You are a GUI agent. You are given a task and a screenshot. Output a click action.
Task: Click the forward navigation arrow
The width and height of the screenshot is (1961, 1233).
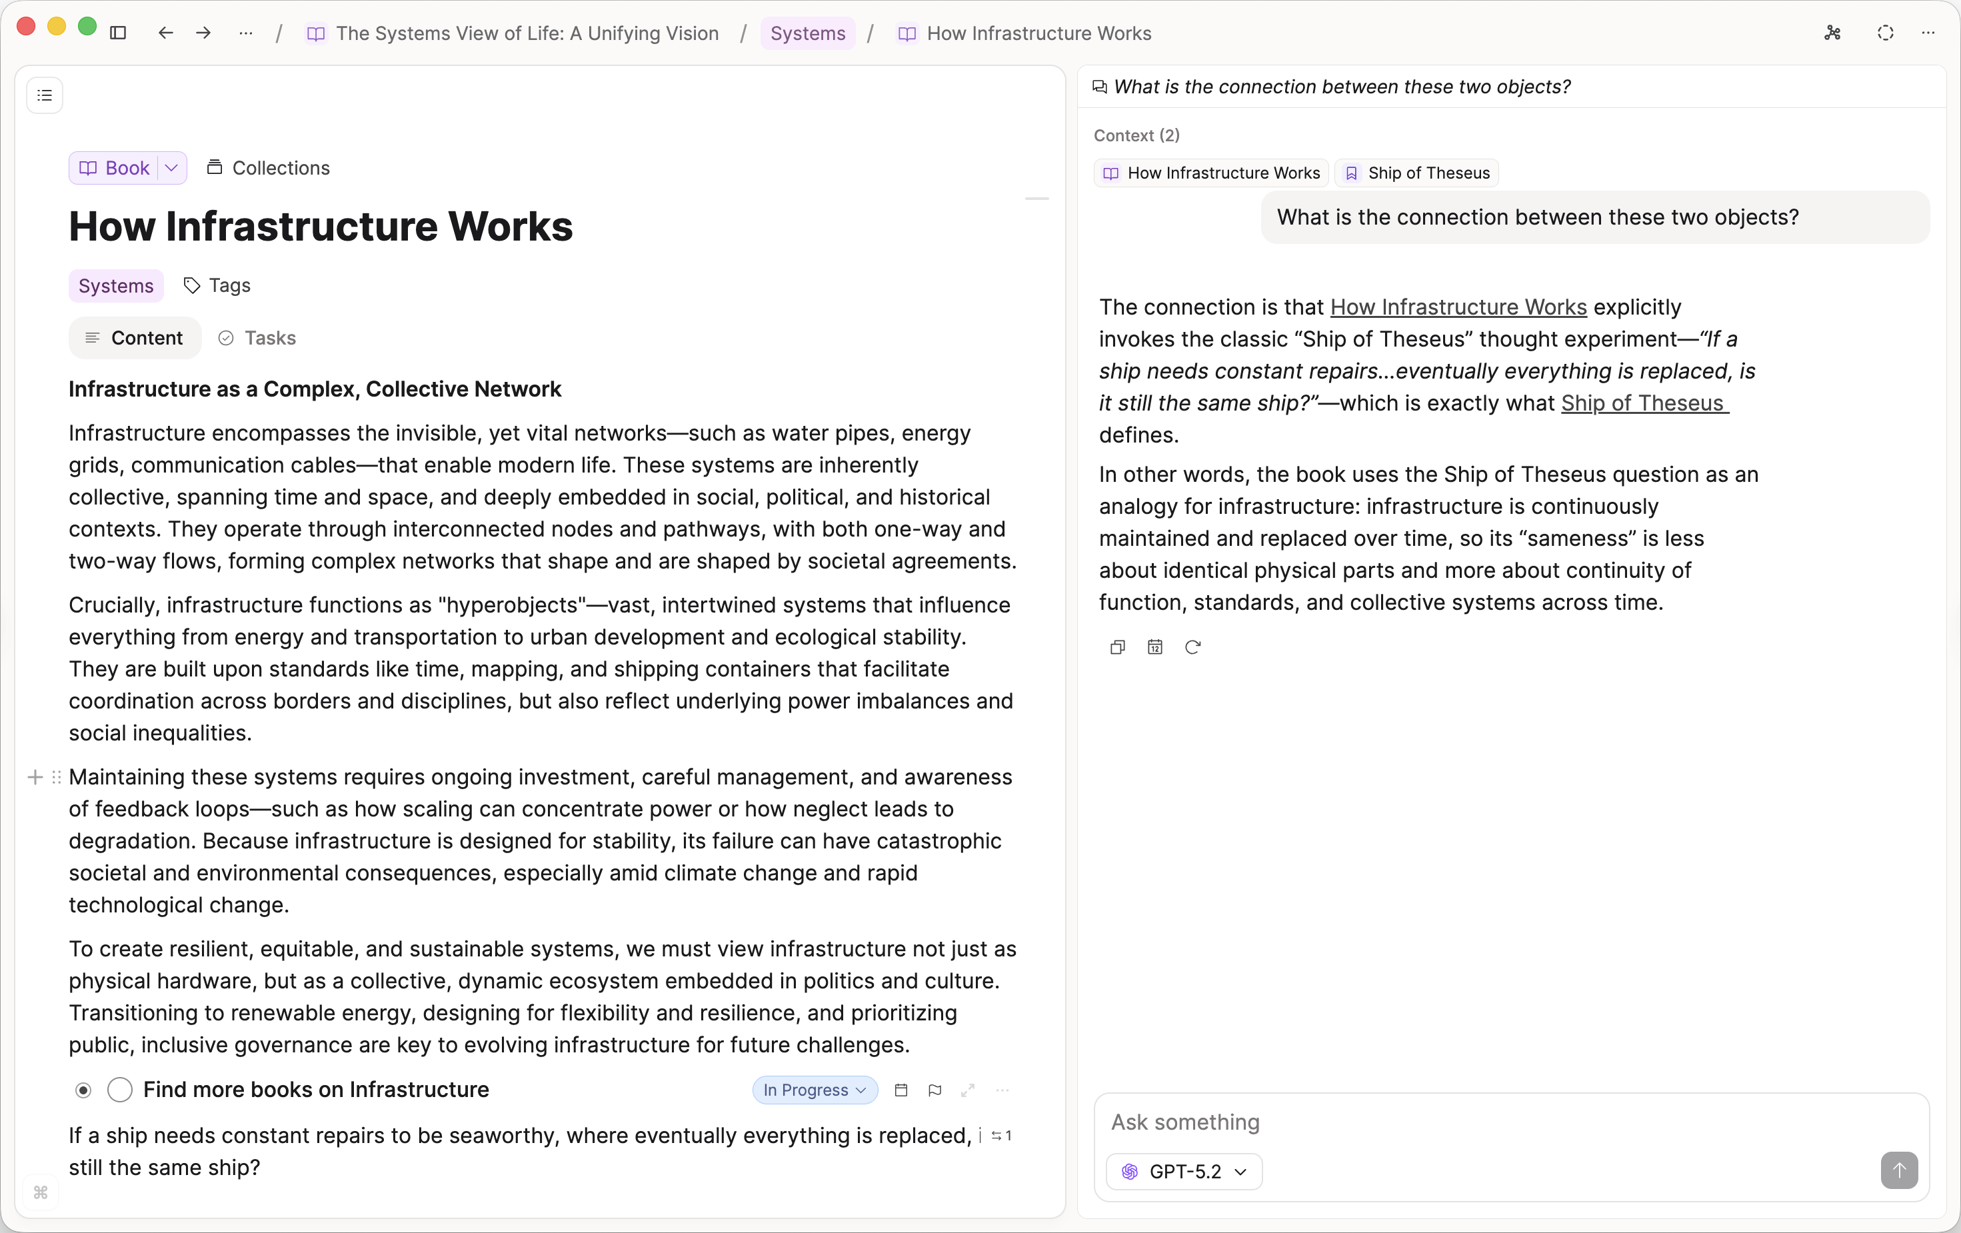coord(203,33)
